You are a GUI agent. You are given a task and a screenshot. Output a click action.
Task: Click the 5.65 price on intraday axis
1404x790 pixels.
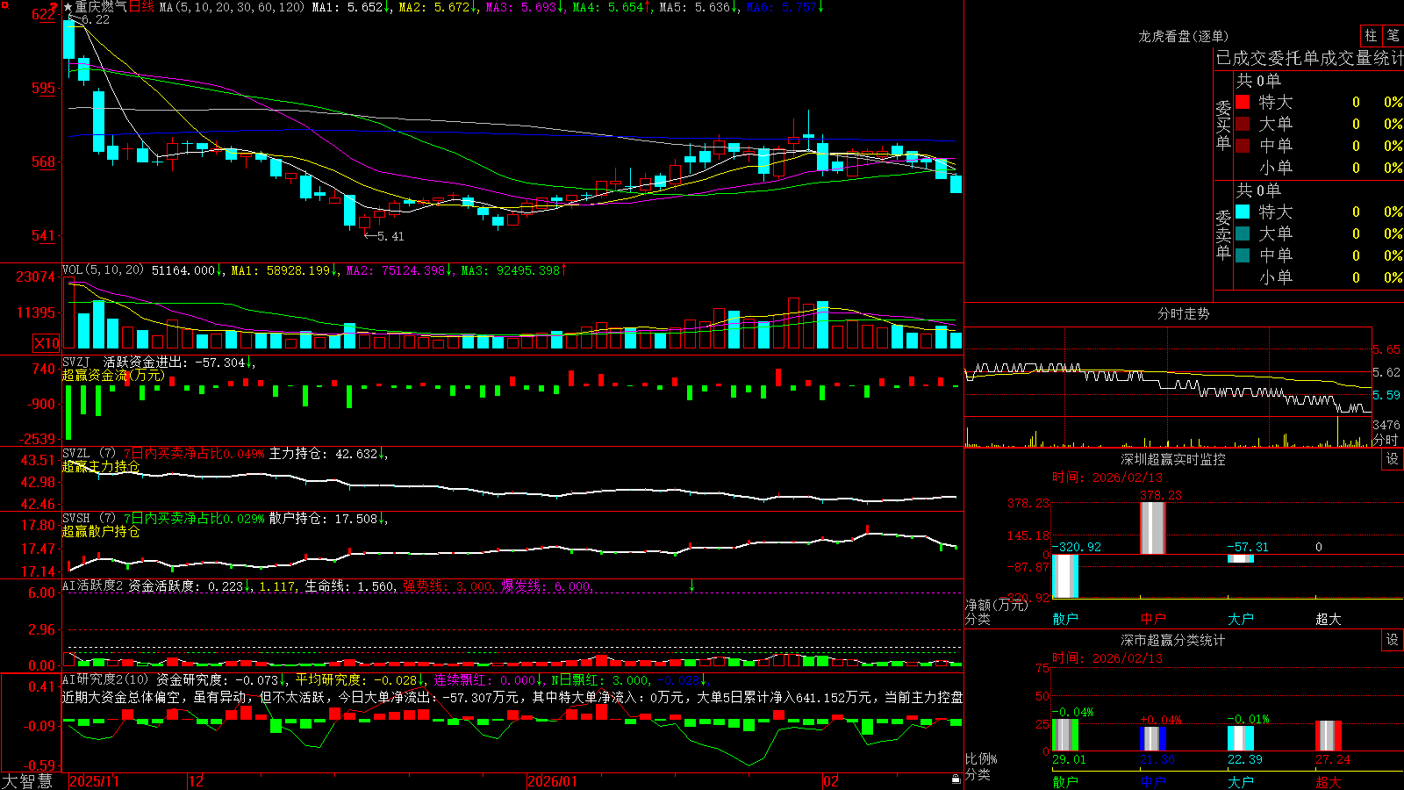pyautogui.click(x=1386, y=349)
